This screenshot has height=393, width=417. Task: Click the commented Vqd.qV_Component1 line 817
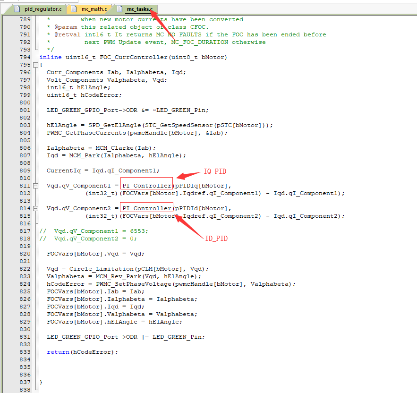94,231
